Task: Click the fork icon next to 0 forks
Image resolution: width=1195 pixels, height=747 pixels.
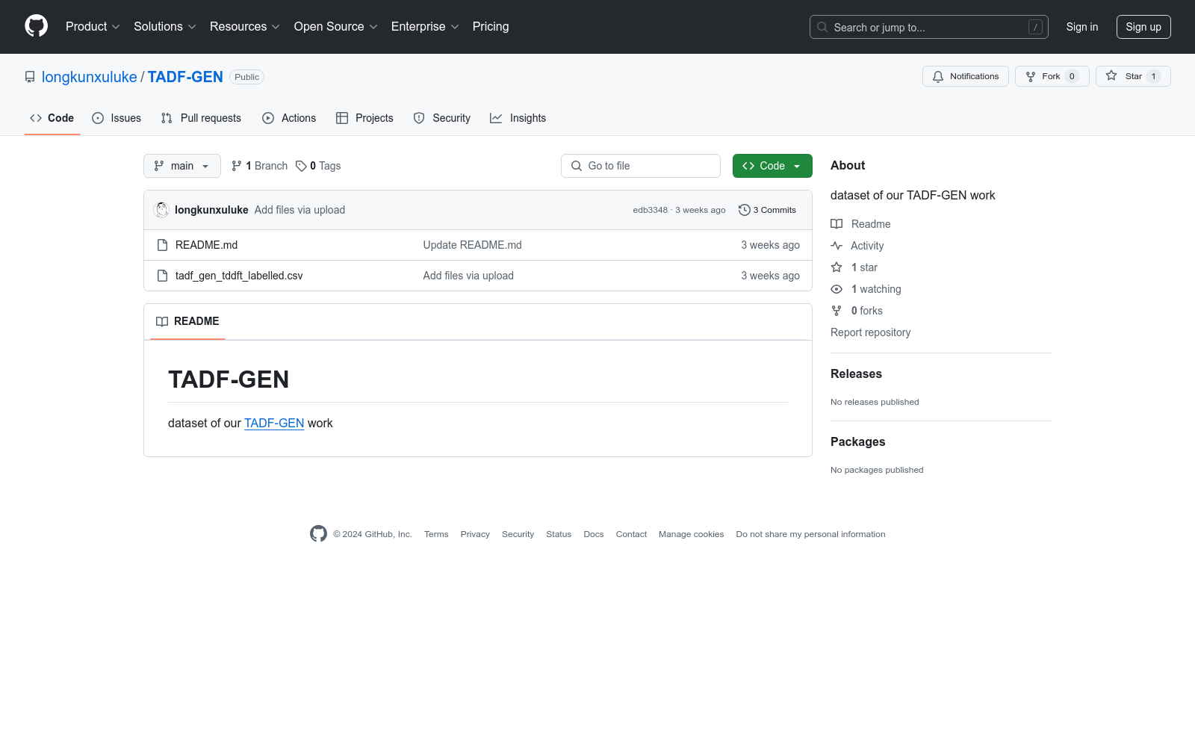Action: click(x=836, y=311)
